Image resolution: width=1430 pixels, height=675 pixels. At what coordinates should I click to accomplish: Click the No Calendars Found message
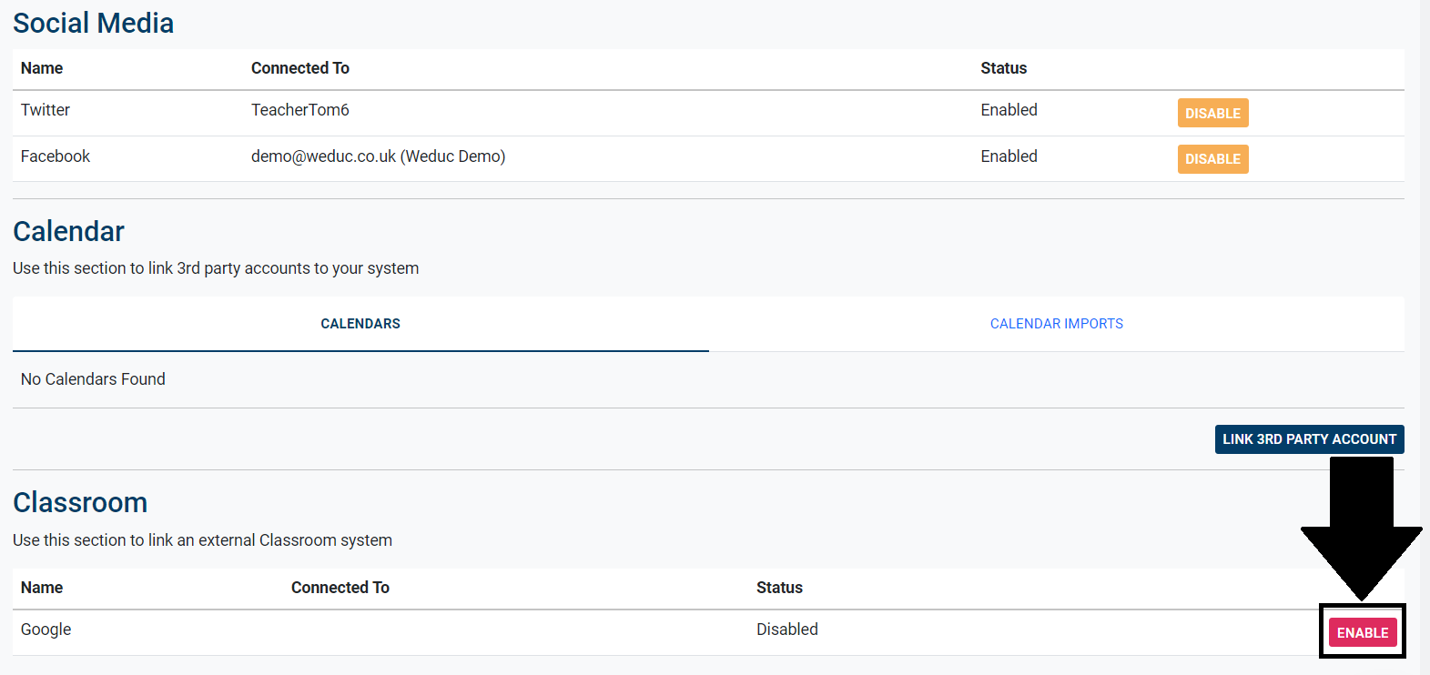coord(93,379)
